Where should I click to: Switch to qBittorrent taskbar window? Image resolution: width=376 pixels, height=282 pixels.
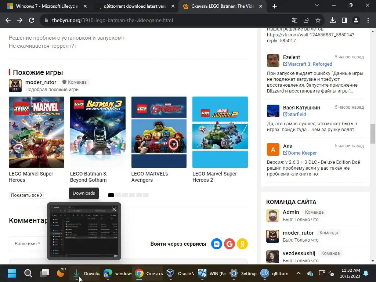(274, 273)
